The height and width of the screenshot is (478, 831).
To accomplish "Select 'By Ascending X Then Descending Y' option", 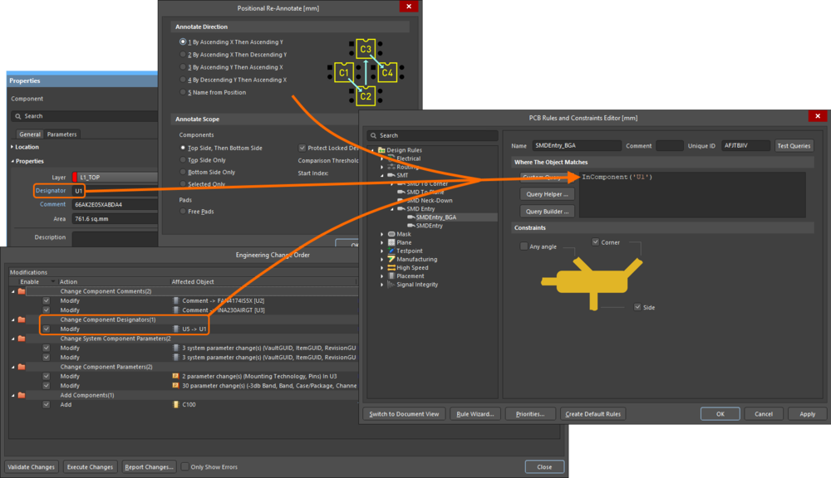I will coord(184,55).
